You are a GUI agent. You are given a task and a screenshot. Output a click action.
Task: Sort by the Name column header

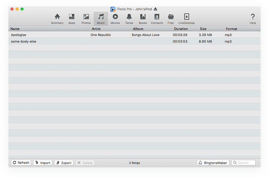point(15,29)
